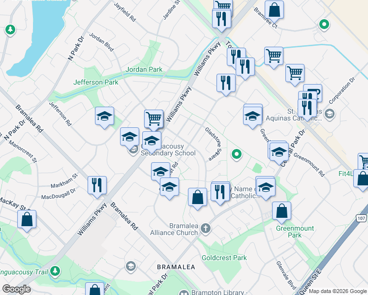Click the Jordan Park label

pyautogui.click(x=144, y=70)
